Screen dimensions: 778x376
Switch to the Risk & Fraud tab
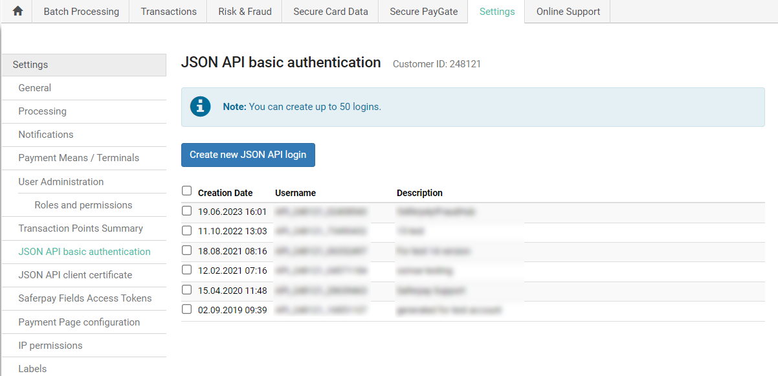click(x=244, y=11)
